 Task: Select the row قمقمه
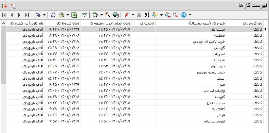click(x=135, y=35)
